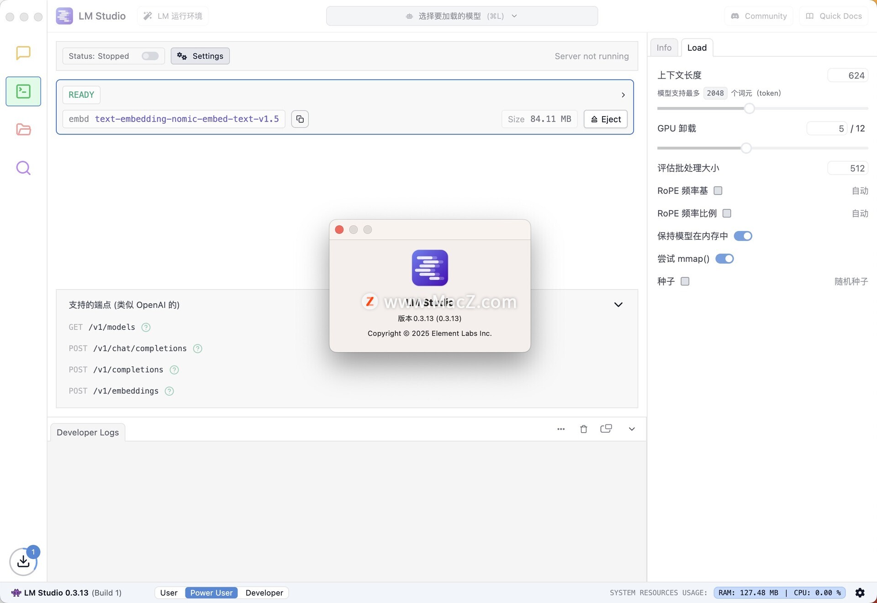Click the Size 84.11 MB label
Screen dimensions: 877x603
point(539,119)
